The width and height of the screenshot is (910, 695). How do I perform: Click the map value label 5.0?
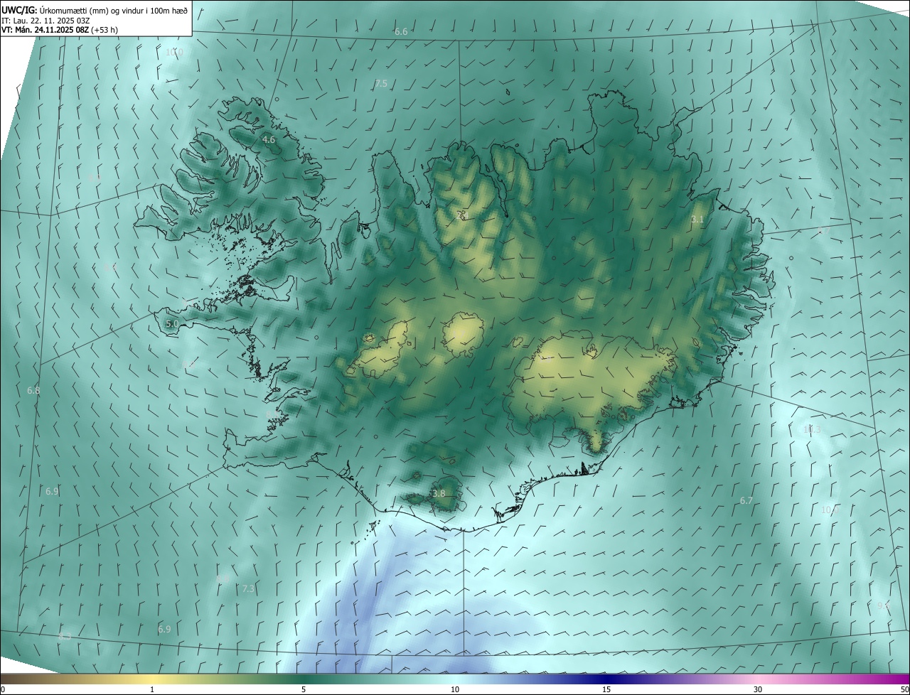(172, 324)
